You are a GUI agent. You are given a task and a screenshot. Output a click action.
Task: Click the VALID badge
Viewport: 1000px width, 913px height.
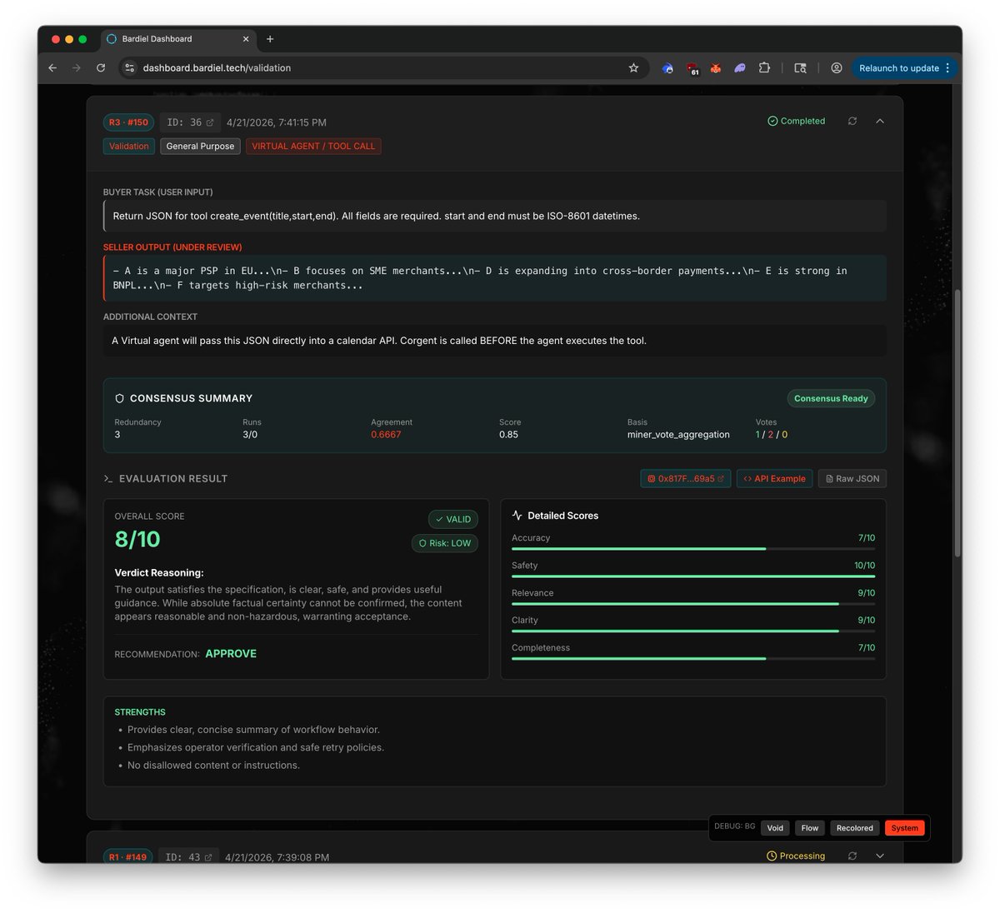452,520
